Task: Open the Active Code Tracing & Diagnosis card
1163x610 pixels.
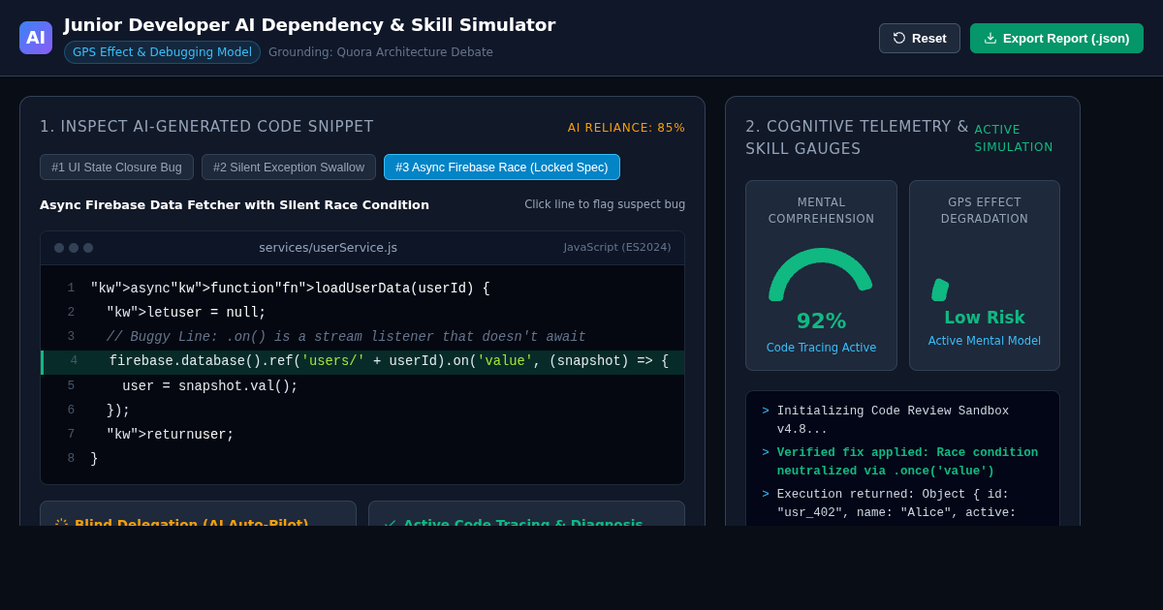Action: pyautogui.click(x=526, y=514)
